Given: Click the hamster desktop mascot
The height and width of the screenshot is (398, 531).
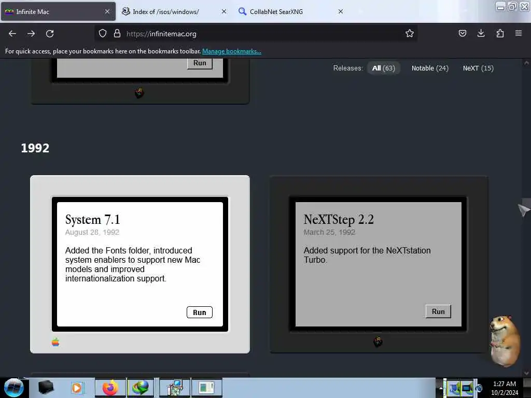Looking at the screenshot, I should pos(504,341).
